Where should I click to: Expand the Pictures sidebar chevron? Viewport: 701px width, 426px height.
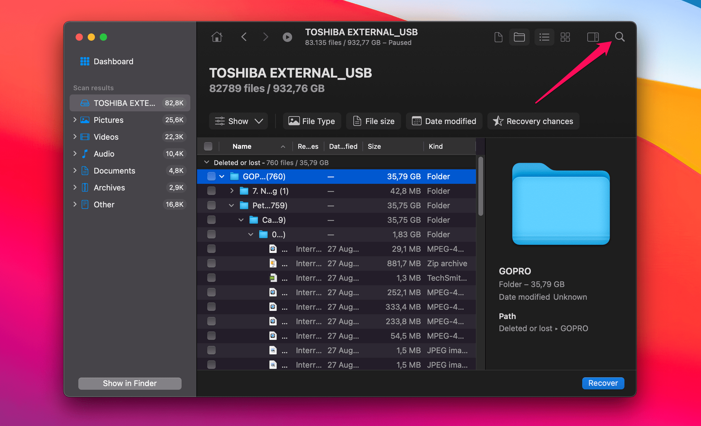[75, 120]
